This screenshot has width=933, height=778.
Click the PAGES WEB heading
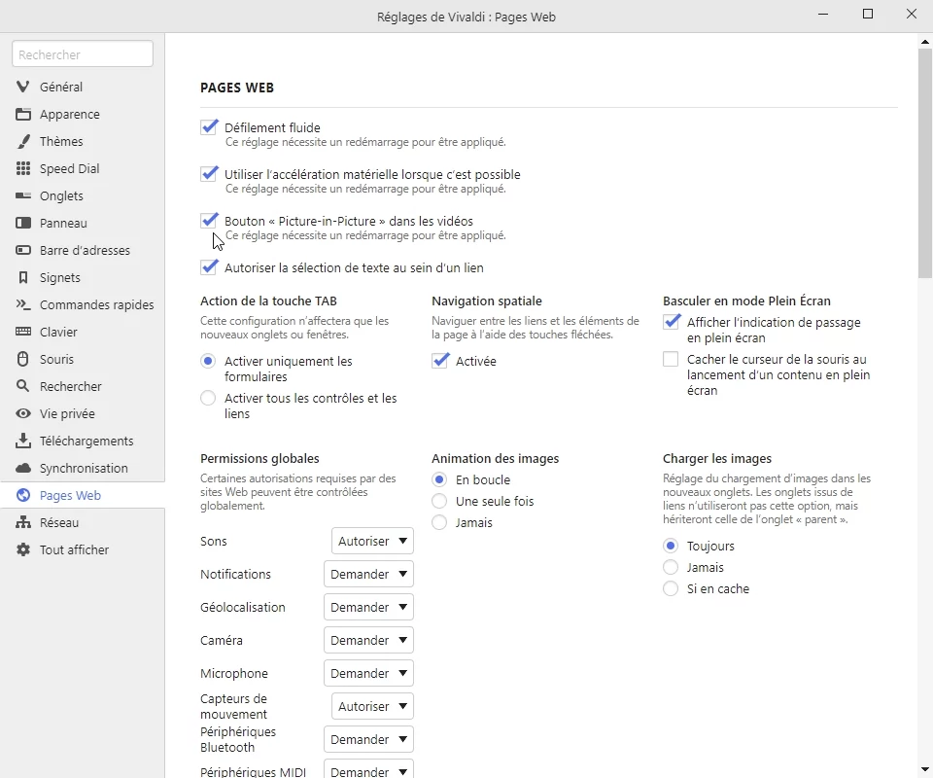[x=237, y=88]
